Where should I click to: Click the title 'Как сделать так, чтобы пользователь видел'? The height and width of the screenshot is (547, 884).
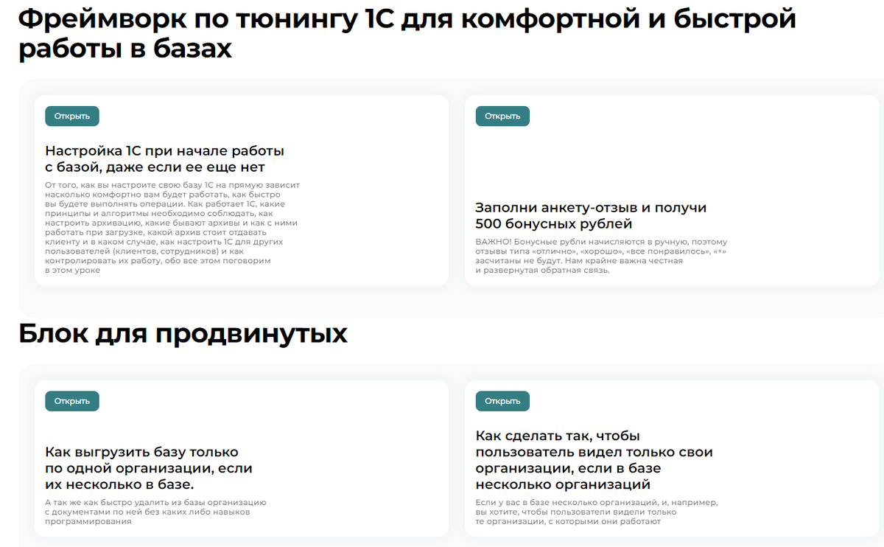coord(594,460)
